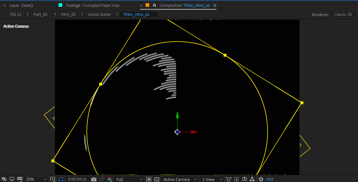Switch to the Layer (none) tab
The width and height of the screenshot is (358, 182).
(21, 5)
